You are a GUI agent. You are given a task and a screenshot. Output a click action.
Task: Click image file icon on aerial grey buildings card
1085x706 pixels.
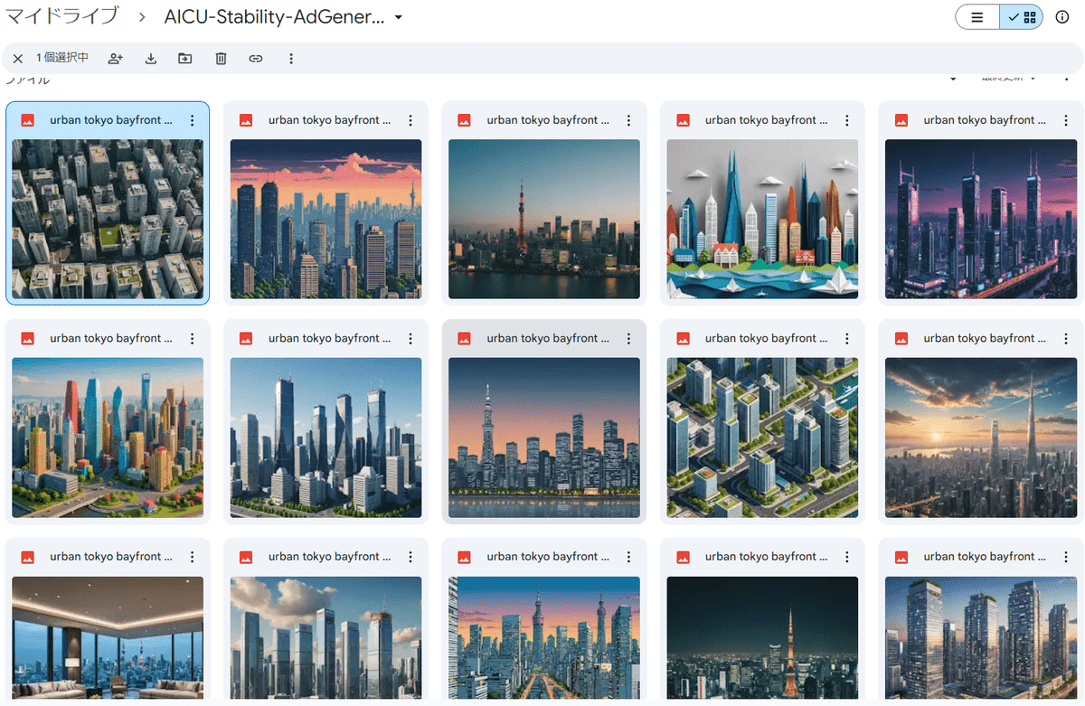[28, 120]
